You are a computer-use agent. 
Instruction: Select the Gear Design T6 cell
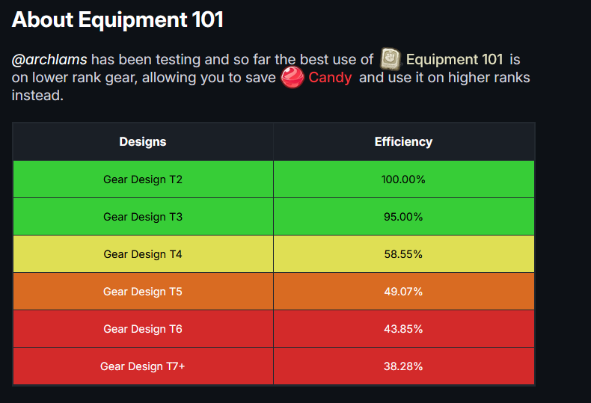coord(143,329)
